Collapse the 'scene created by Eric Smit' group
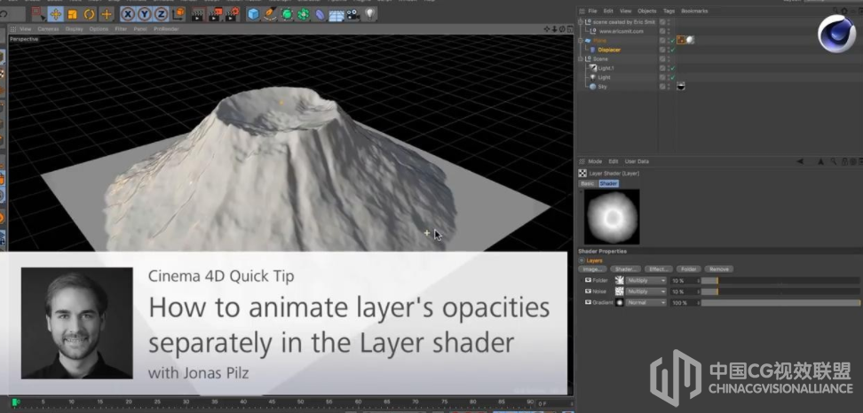This screenshot has width=863, height=413. pyautogui.click(x=580, y=22)
